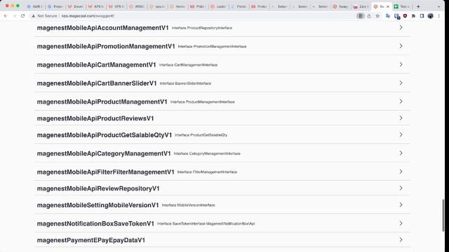Switch to the Home tab
The width and height of the screenshot is (449, 252).
(x=177, y=6)
